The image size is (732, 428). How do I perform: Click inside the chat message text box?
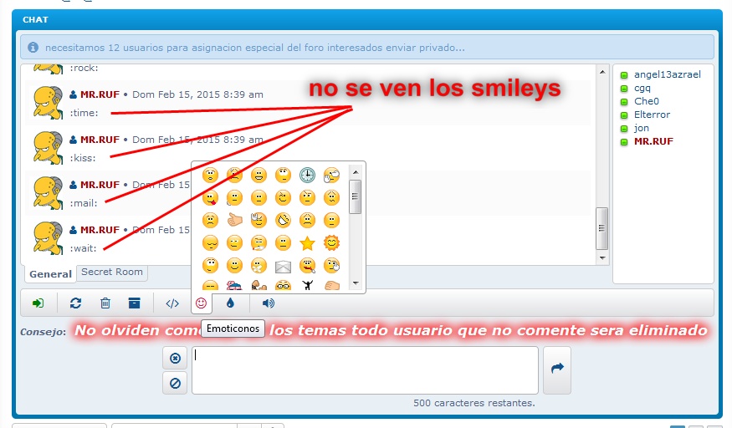tap(365, 369)
